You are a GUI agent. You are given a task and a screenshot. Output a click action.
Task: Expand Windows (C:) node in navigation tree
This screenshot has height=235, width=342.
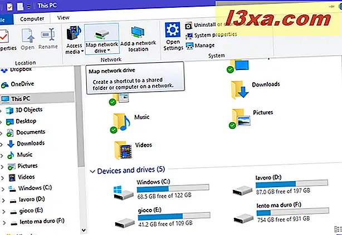[x=3, y=189]
